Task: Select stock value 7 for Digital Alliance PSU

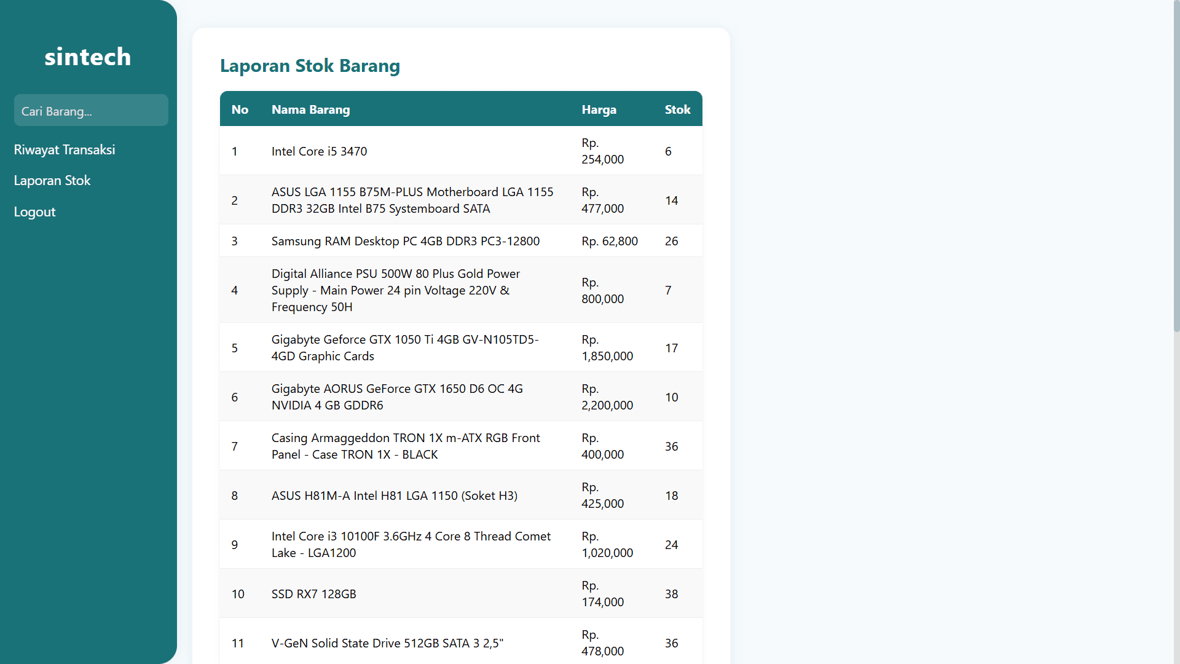Action: click(668, 290)
